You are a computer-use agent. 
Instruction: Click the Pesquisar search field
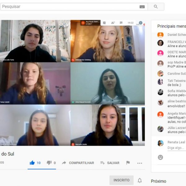click(70, 7)
